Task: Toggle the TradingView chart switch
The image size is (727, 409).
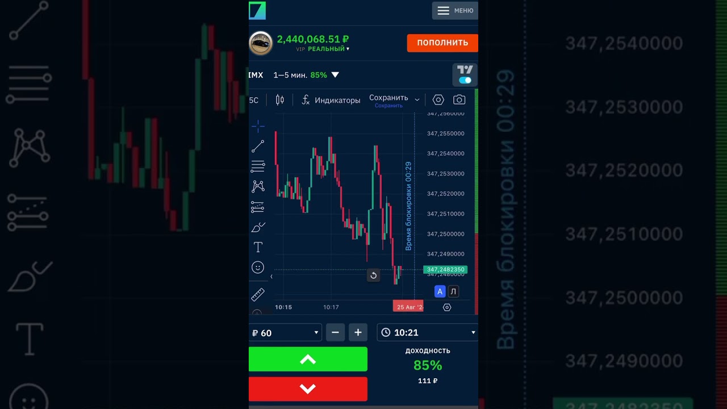Action: click(465, 80)
